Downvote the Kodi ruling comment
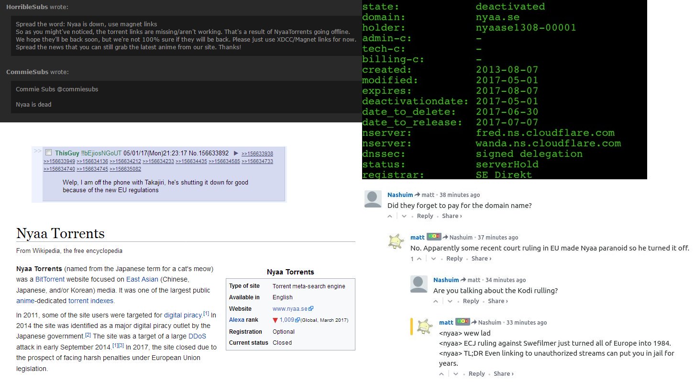 pyautogui.click(x=450, y=301)
